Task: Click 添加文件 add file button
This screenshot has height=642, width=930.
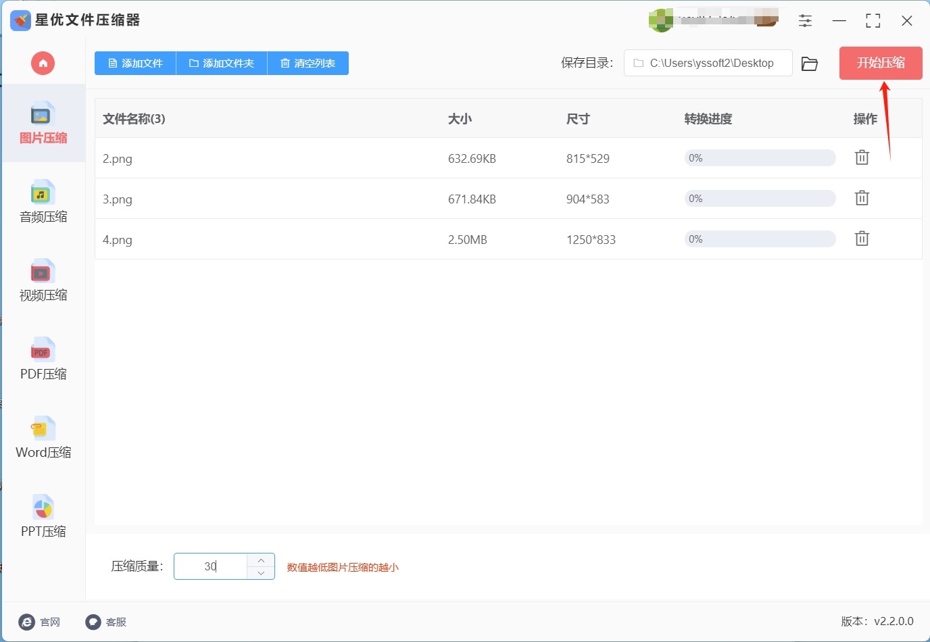Action: 135,64
